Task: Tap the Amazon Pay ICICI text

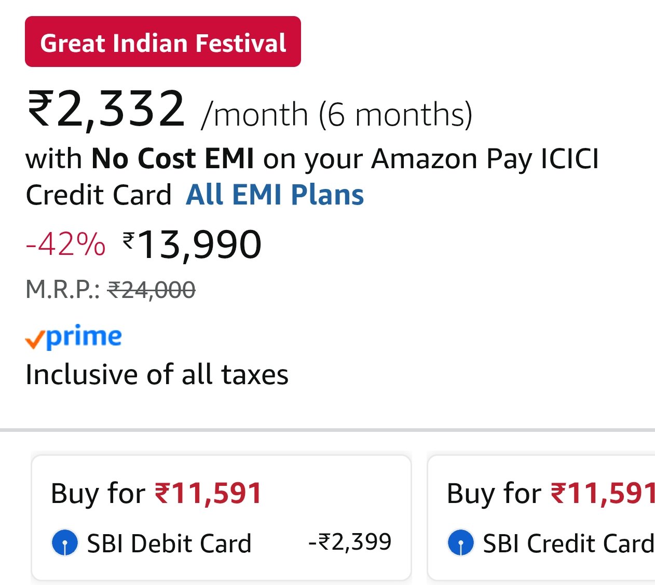Action: (485, 158)
